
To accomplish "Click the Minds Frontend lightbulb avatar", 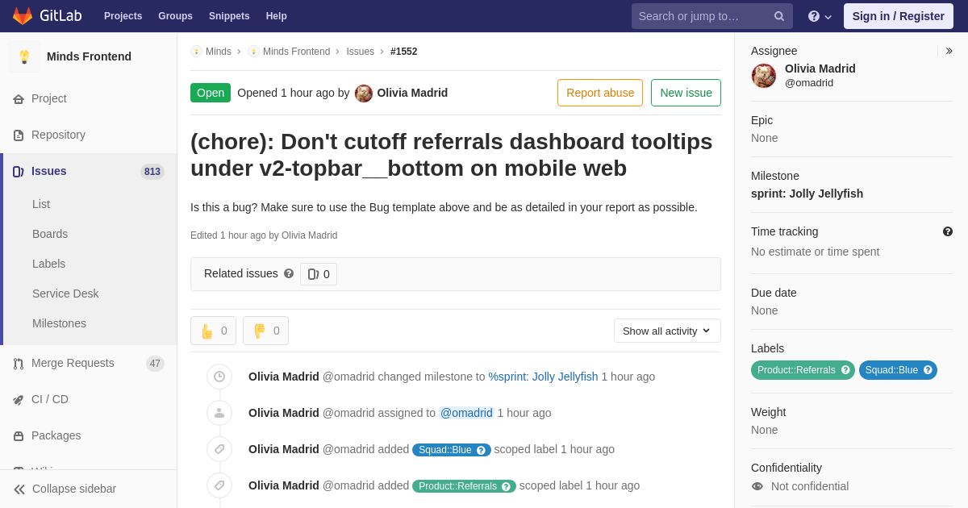I will click(x=24, y=56).
